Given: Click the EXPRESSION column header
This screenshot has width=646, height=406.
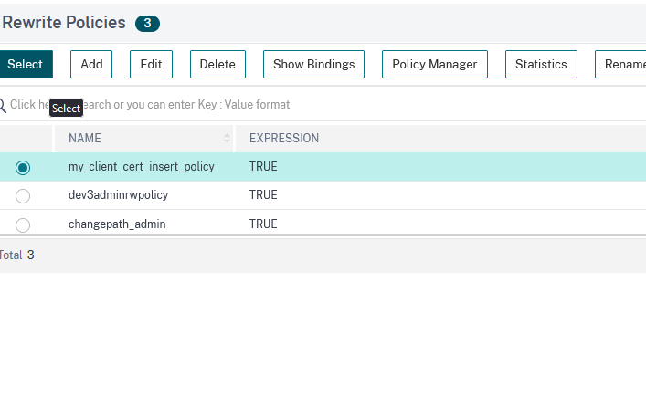Looking at the screenshot, I should tap(284, 139).
